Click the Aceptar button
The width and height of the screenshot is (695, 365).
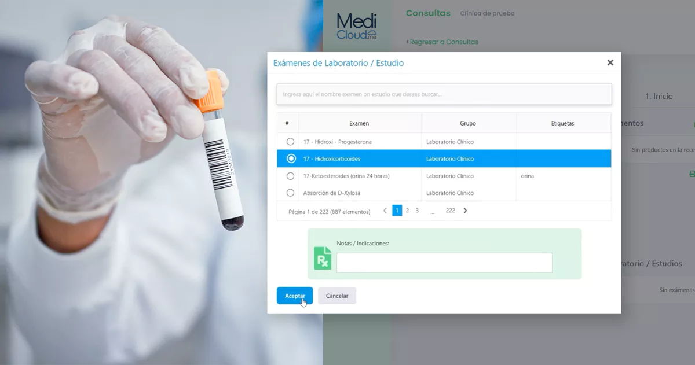(295, 296)
